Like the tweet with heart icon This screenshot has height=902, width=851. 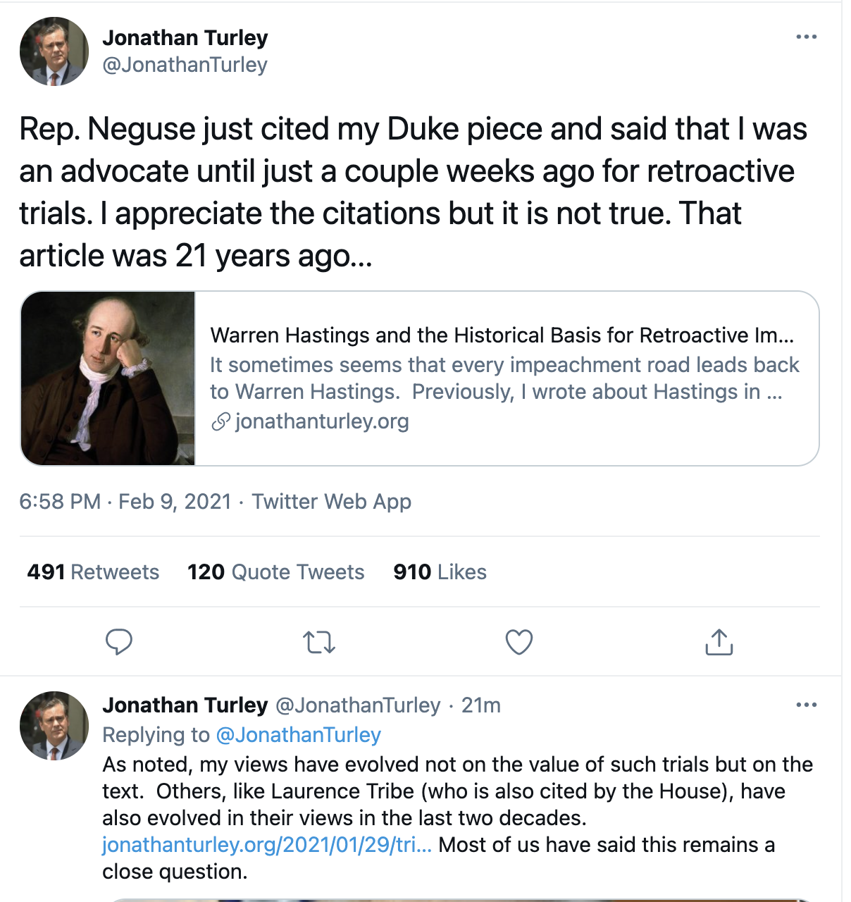[519, 642]
